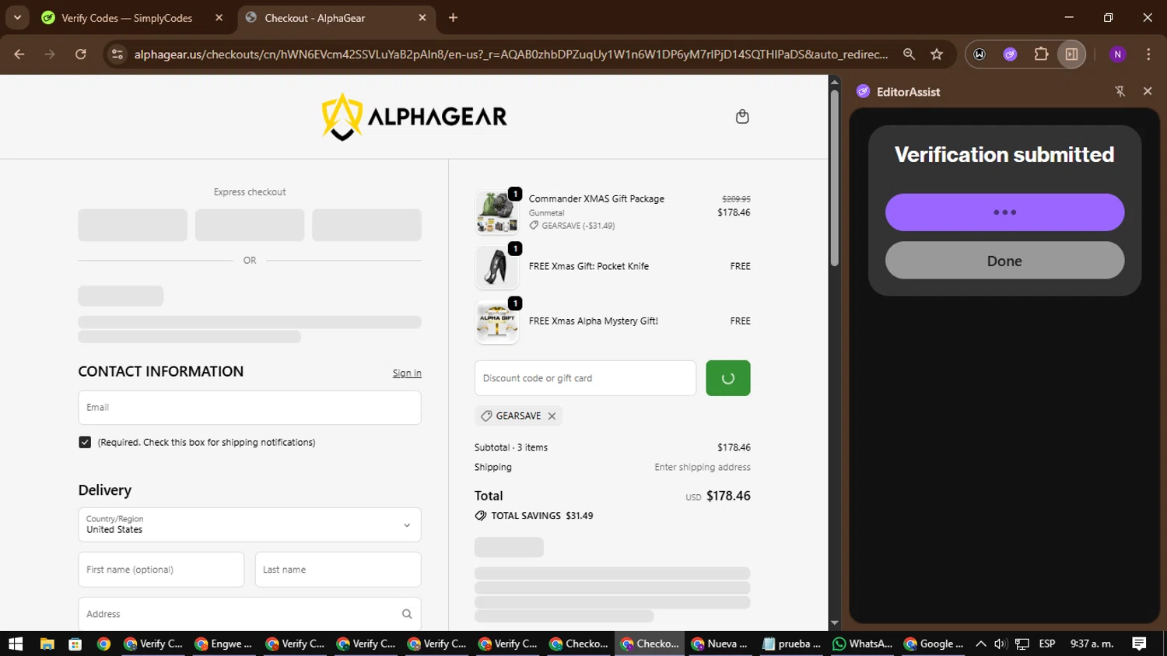
Task: Click the scrollbar down arrow
Action: click(x=834, y=623)
